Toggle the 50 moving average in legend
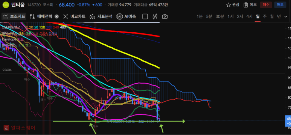This screenshot has width=291, height=135. pos(36,27)
